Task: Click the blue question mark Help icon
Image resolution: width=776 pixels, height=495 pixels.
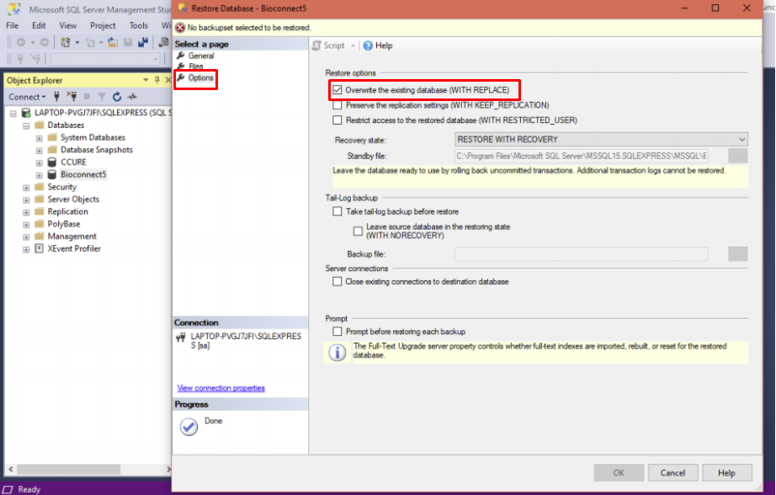Action: (x=368, y=45)
